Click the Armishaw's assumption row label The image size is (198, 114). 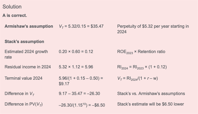tap(29, 26)
